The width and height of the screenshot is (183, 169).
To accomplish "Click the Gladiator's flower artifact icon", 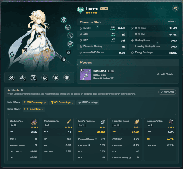I will coord(34,122).
